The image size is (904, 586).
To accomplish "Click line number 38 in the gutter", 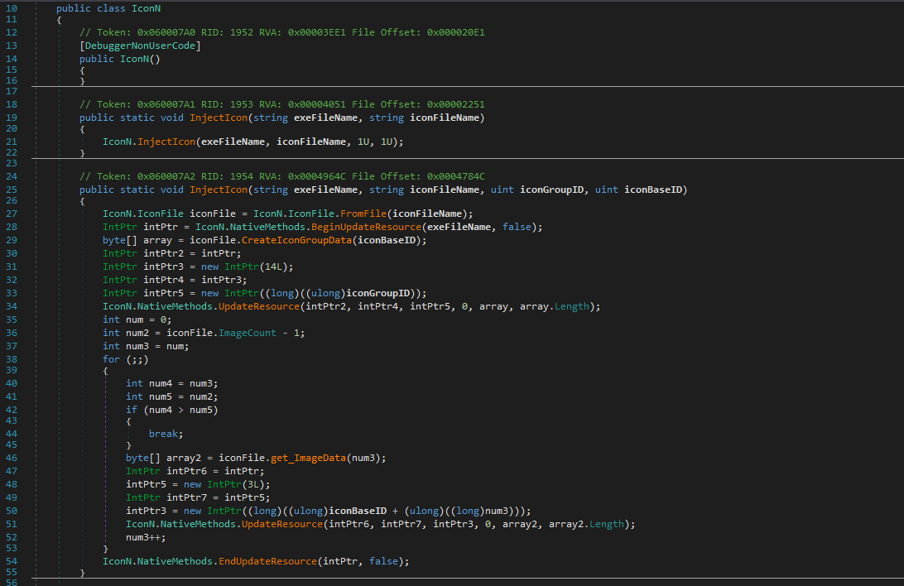I will 12,359.
